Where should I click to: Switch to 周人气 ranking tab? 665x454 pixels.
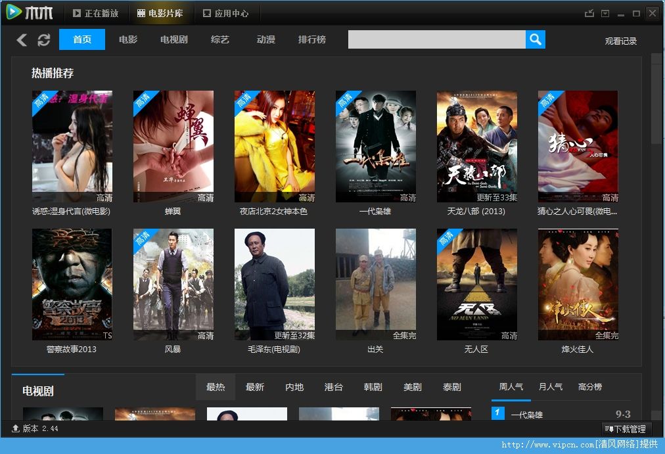(x=511, y=386)
